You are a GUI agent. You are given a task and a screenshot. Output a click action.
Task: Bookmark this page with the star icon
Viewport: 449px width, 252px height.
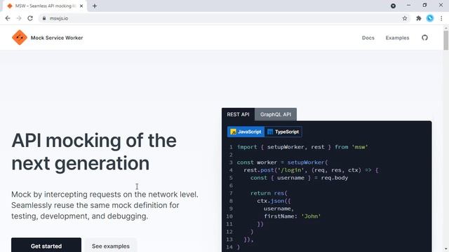coord(405,18)
